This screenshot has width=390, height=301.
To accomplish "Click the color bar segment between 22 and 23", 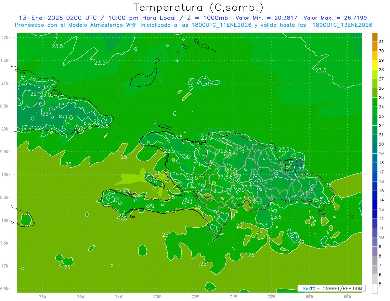I will [x=375, y=121].
